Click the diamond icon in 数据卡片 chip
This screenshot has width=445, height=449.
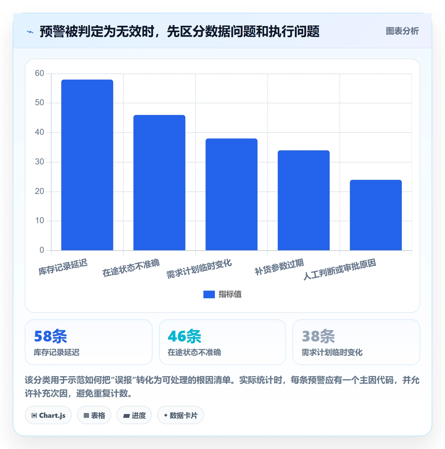pos(166,415)
